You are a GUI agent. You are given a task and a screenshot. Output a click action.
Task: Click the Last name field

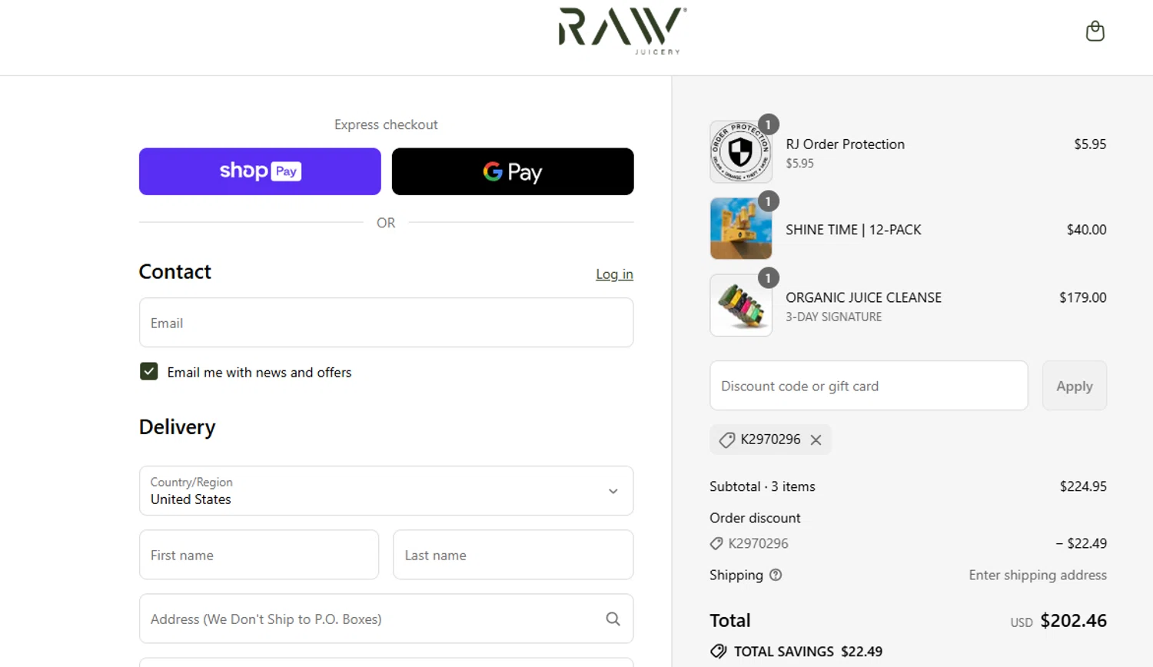click(x=513, y=555)
